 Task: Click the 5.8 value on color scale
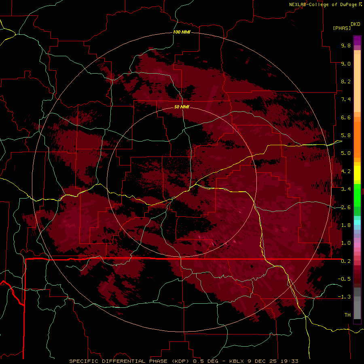pyautogui.click(x=346, y=135)
